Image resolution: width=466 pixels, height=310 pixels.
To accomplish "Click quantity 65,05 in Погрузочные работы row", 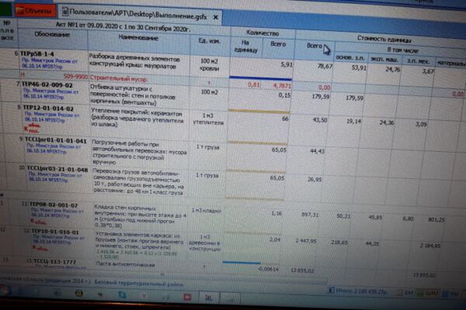I will click(279, 150).
